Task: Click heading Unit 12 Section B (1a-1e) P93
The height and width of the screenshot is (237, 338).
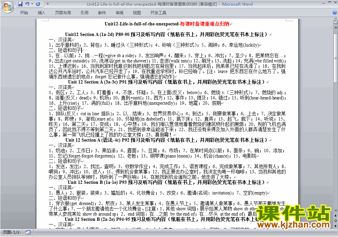Action: point(97,183)
